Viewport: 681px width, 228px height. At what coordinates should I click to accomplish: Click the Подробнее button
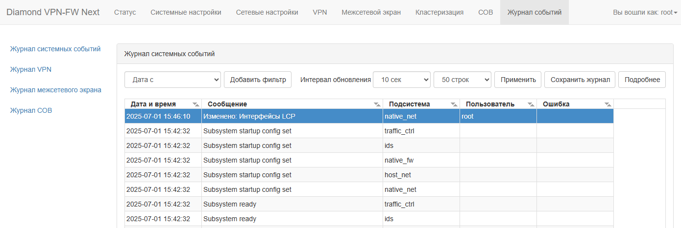(642, 80)
